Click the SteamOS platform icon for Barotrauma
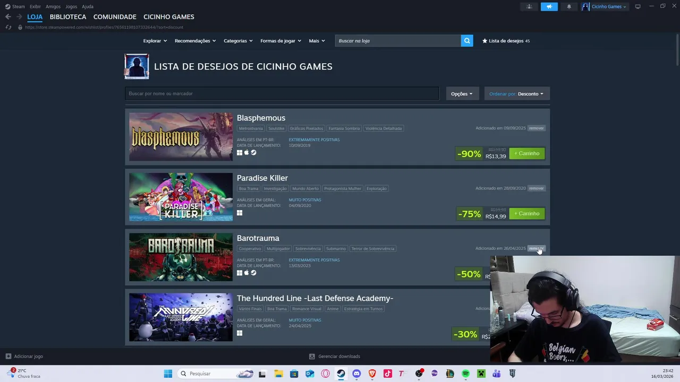 coord(253,273)
